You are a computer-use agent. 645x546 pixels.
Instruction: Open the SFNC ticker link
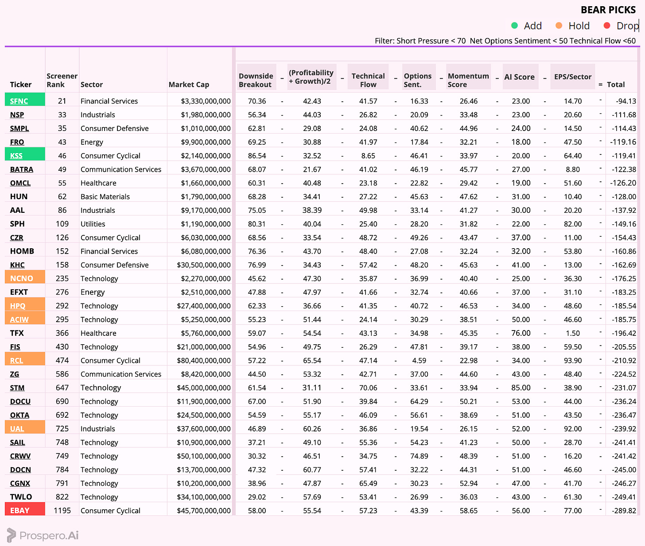click(19, 101)
